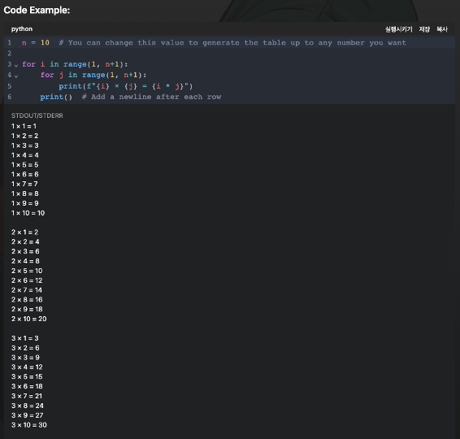Click output line '2 × 1 = 2'
The width and height of the screenshot is (460, 439).
point(24,233)
